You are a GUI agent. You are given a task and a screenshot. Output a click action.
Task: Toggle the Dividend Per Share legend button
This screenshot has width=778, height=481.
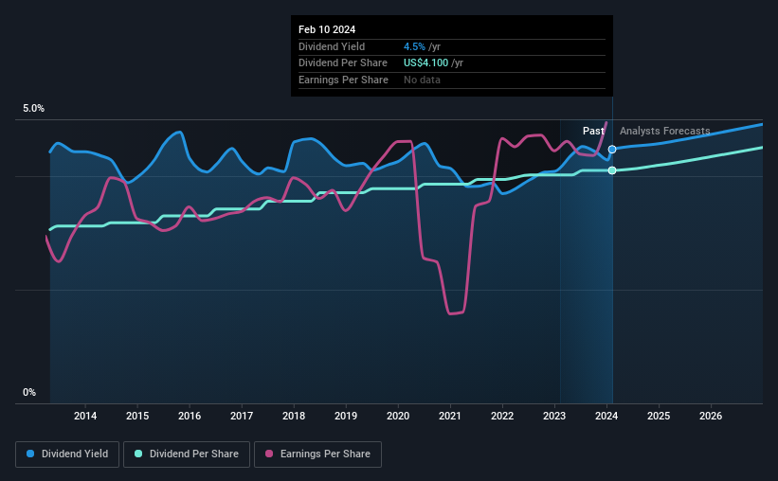pyautogui.click(x=187, y=454)
